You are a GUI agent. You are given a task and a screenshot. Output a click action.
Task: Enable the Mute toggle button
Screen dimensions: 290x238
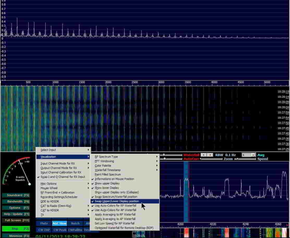point(44,224)
